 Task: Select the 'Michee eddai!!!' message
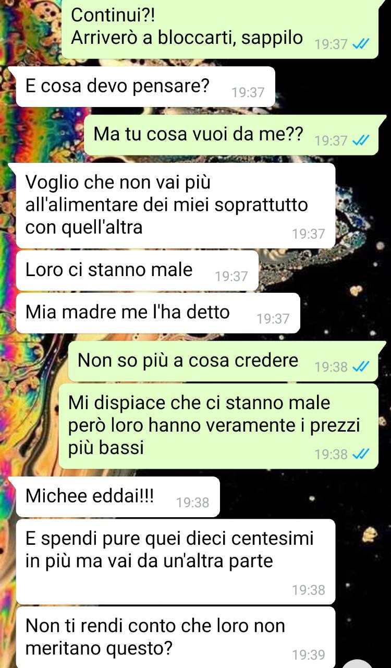coord(118,497)
